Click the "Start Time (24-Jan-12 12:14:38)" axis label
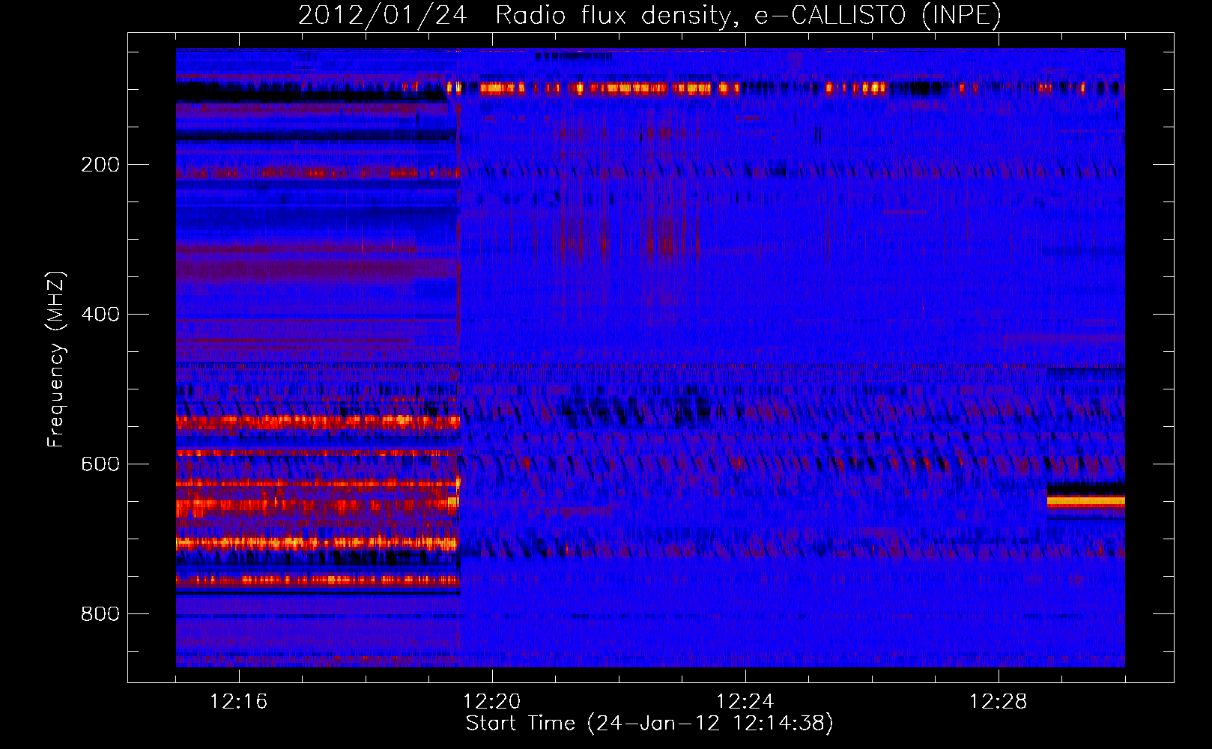 (649, 724)
